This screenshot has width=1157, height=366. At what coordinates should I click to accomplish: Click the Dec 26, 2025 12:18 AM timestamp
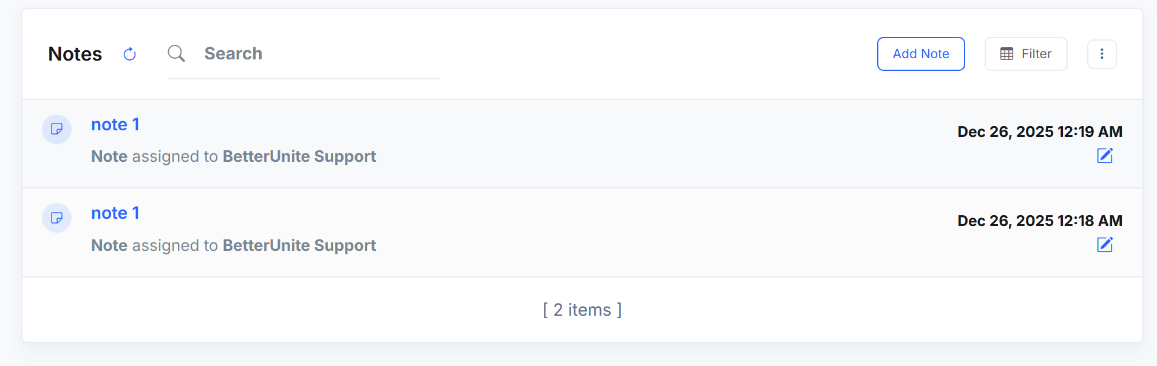coord(1039,221)
